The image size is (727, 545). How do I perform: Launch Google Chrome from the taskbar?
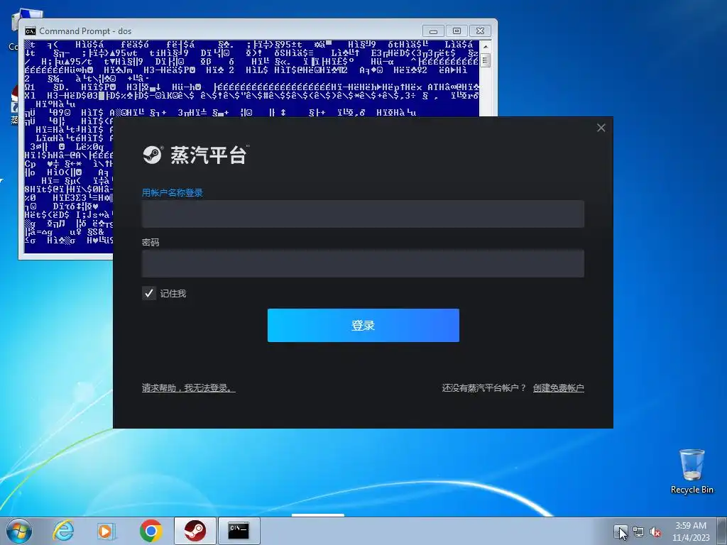coord(151,531)
